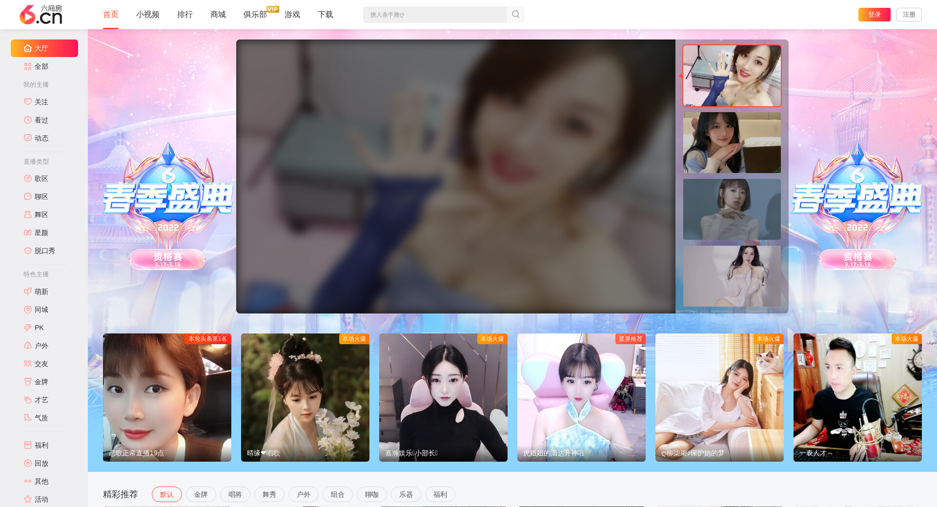The image size is (937, 507).
Task: Click the 舞区 dance icon
Action: 28,214
